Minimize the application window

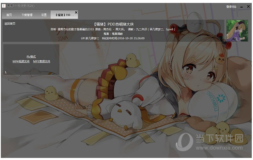click(242, 7)
